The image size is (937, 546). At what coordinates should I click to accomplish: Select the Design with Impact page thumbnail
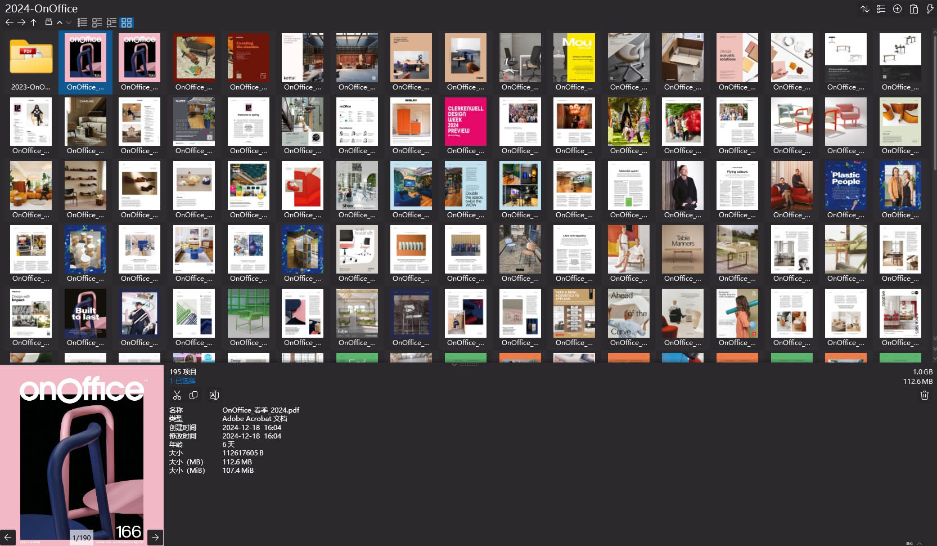tap(31, 313)
